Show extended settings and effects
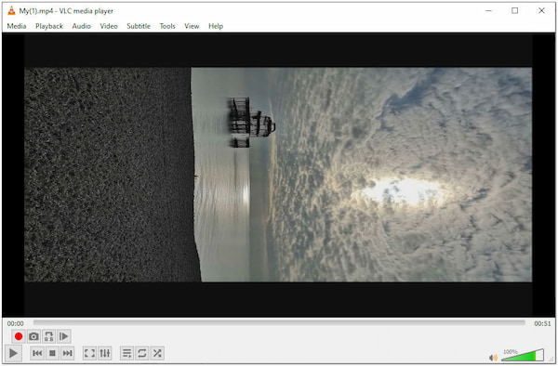Image resolution: width=558 pixels, height=366 pixels. coord(105,353)
